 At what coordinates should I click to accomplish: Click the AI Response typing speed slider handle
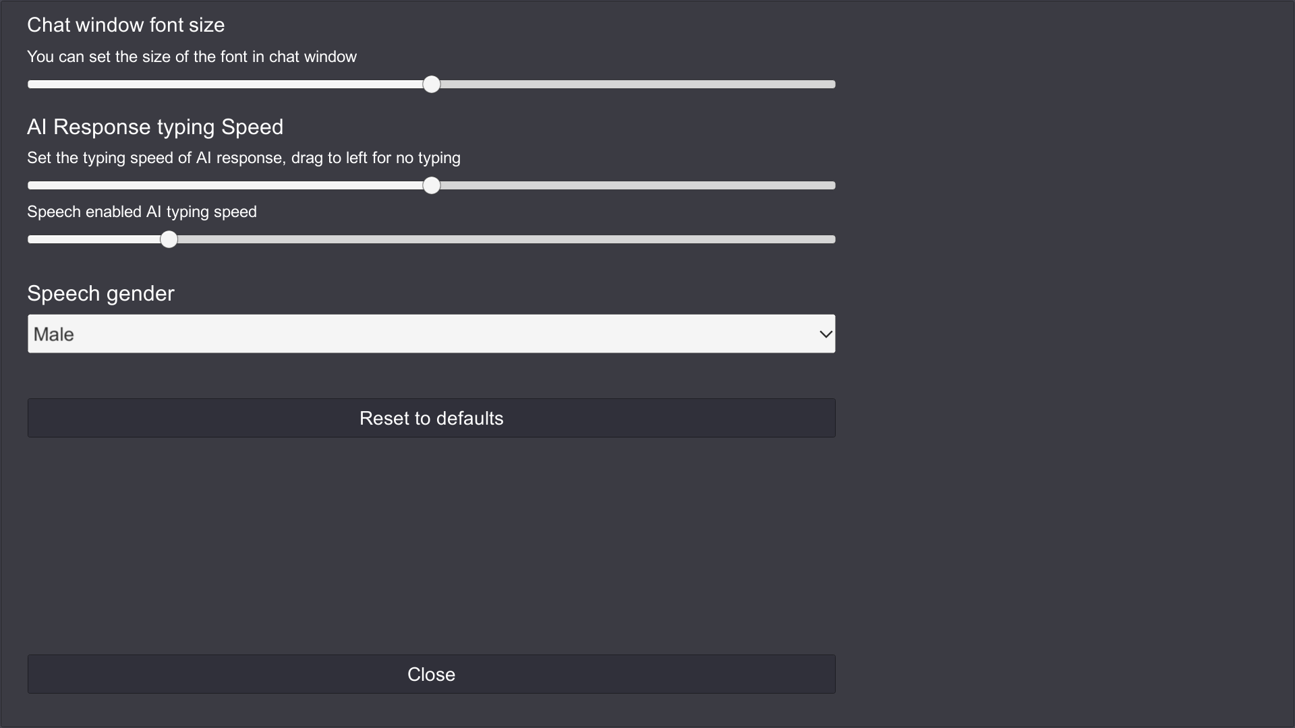pyautogui.click(x=432, y=185)
